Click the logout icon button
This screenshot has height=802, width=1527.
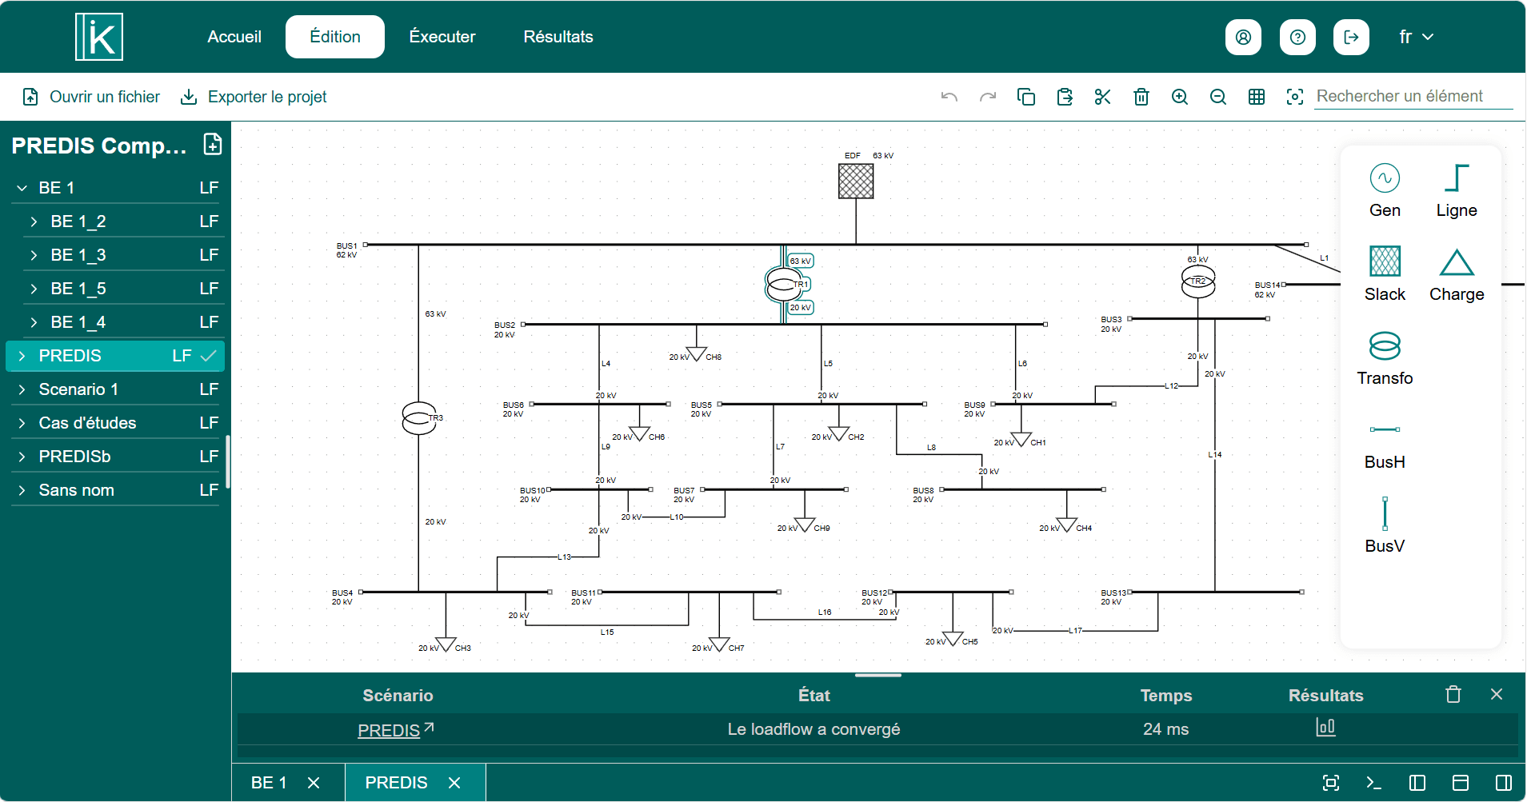click(x=1351, y=37)
